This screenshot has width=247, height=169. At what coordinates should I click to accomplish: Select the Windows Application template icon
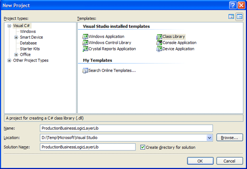85,37
